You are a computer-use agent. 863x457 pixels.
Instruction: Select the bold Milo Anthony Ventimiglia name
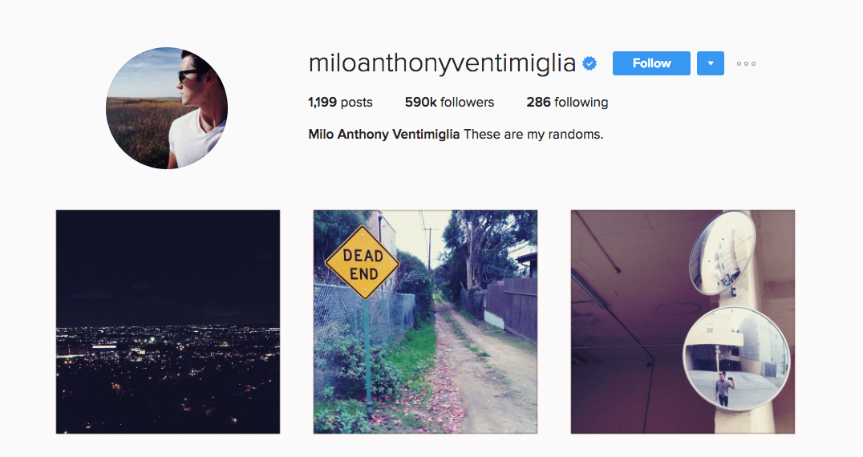383,134
